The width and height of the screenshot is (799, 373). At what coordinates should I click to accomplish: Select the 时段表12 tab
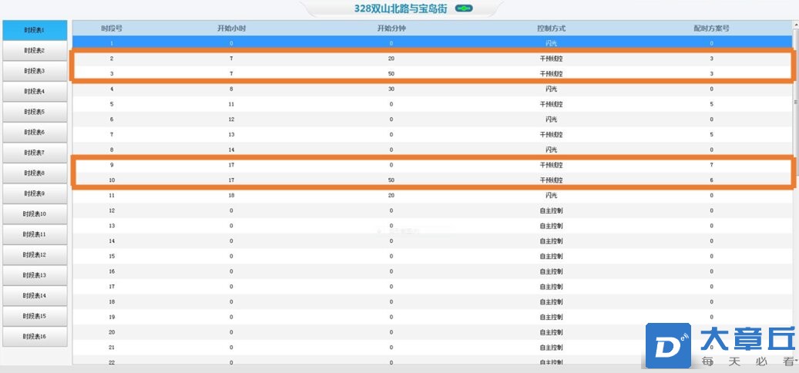[x=35, y=255]
